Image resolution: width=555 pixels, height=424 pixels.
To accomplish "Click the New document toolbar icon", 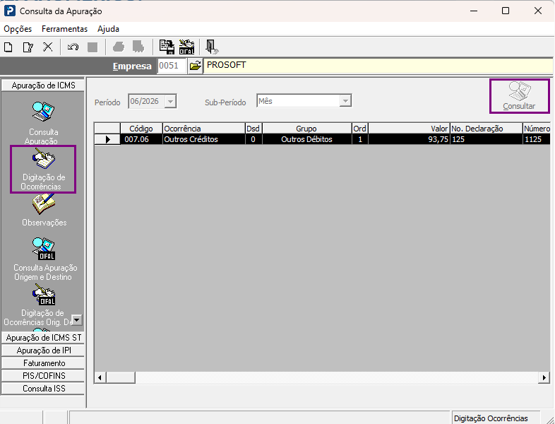I will (8, 47).
